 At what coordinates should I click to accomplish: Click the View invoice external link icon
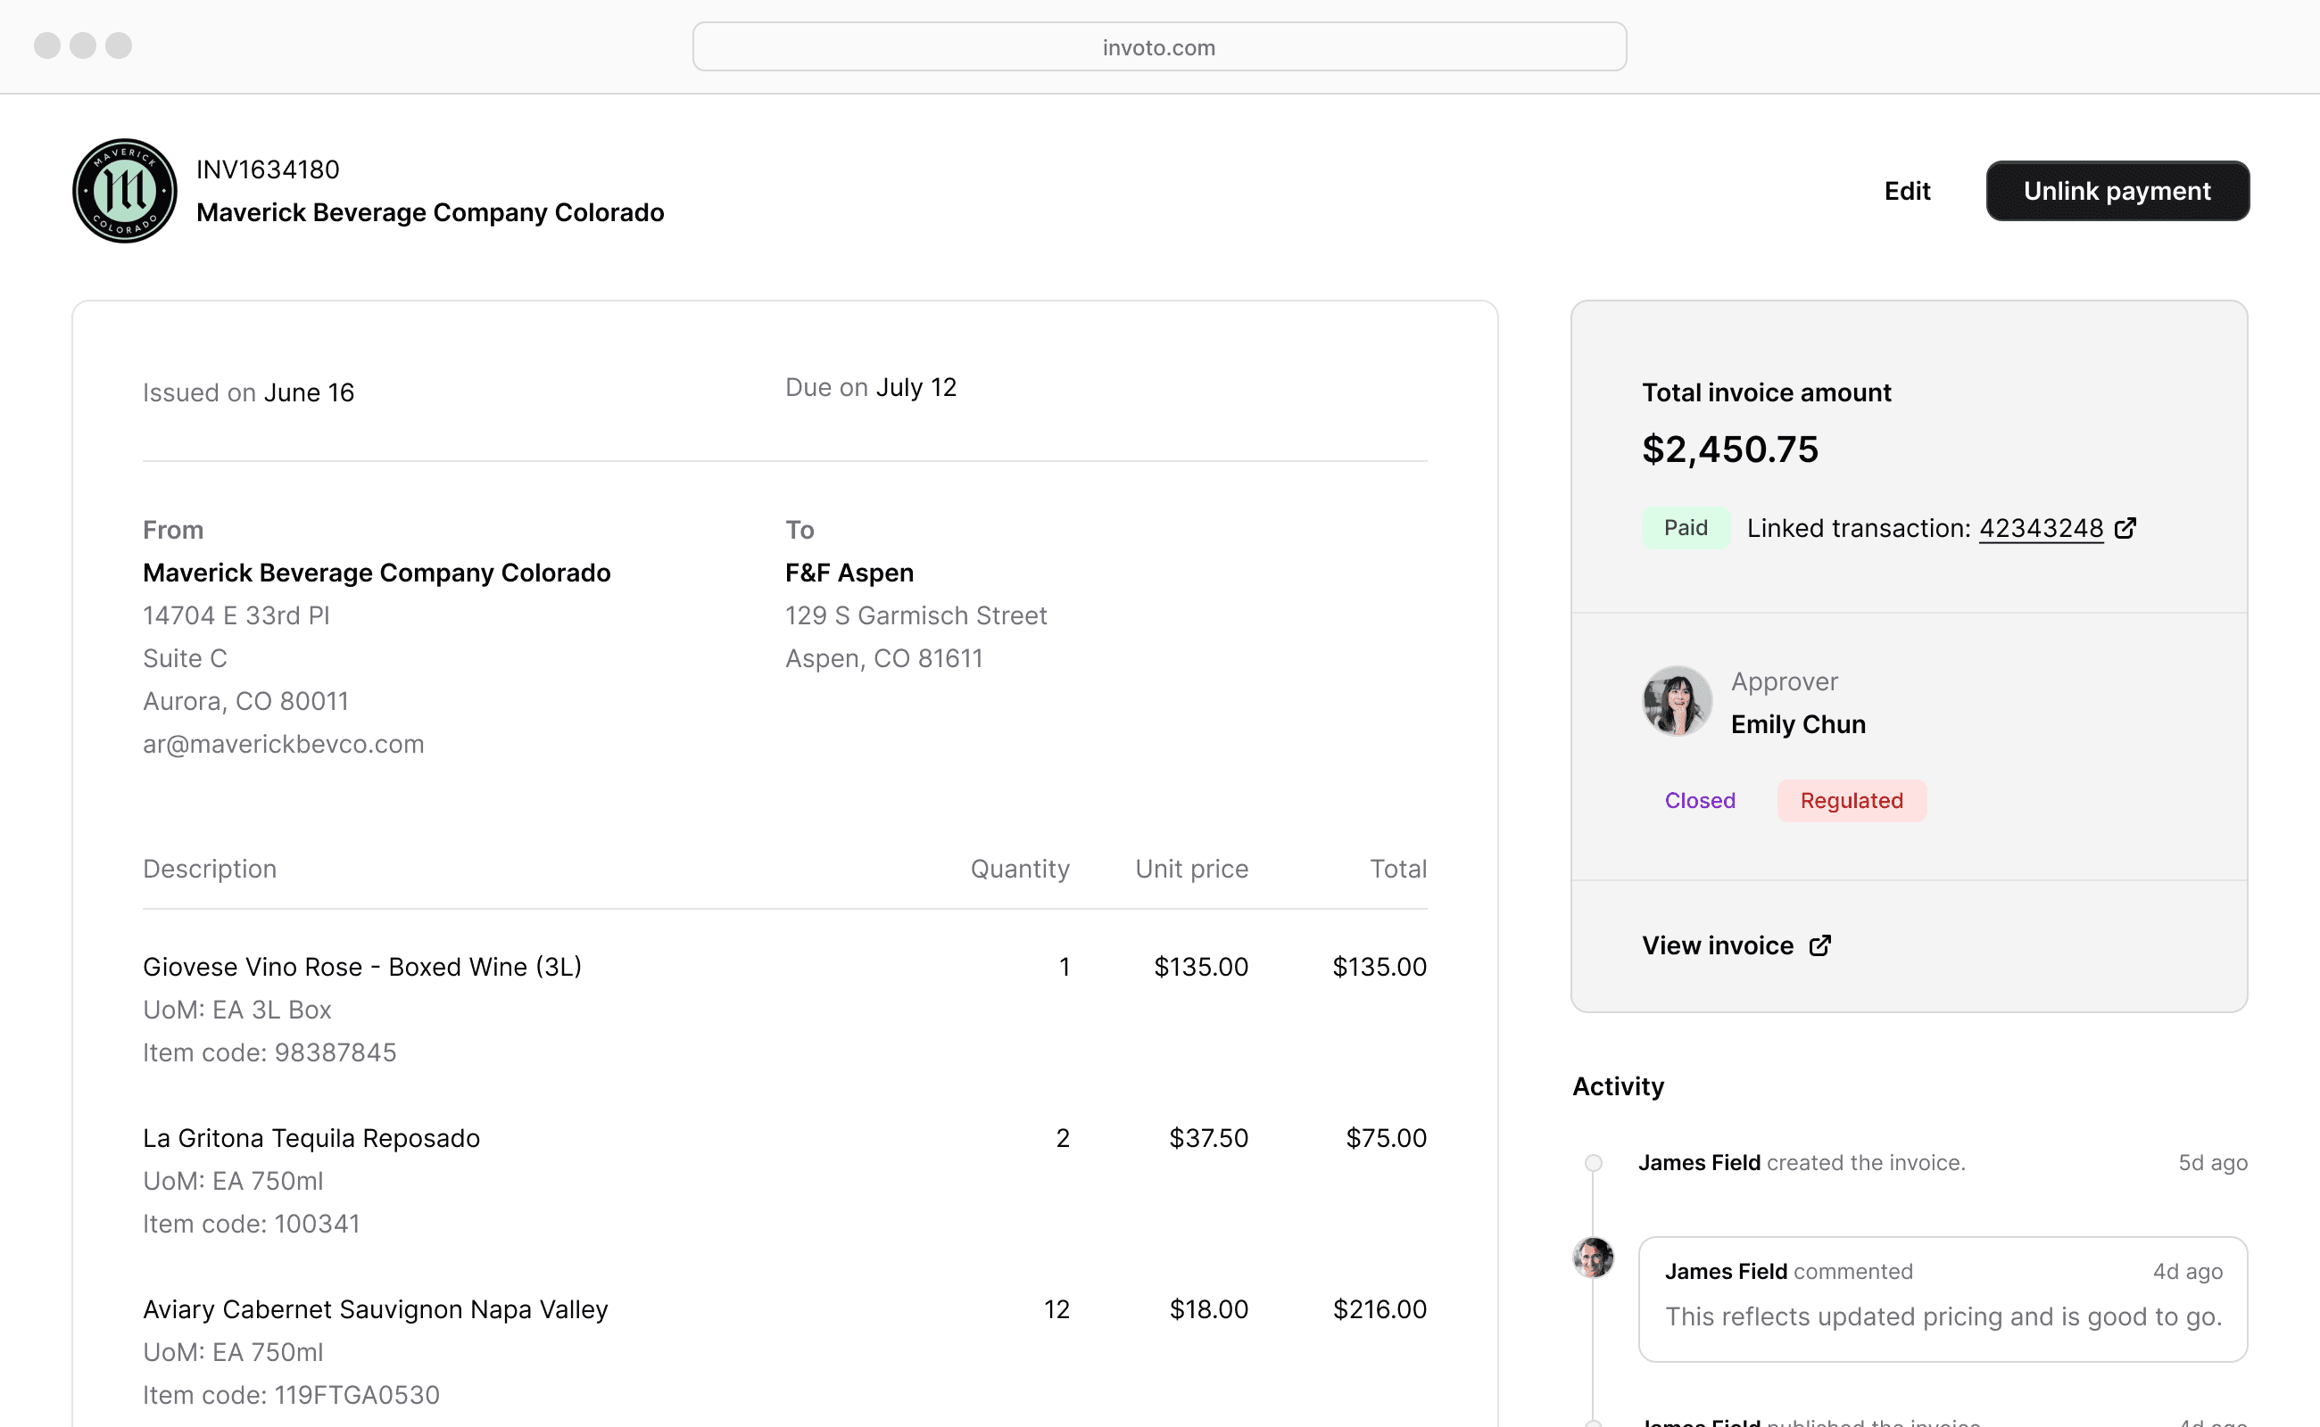(x=1819, y=945)
